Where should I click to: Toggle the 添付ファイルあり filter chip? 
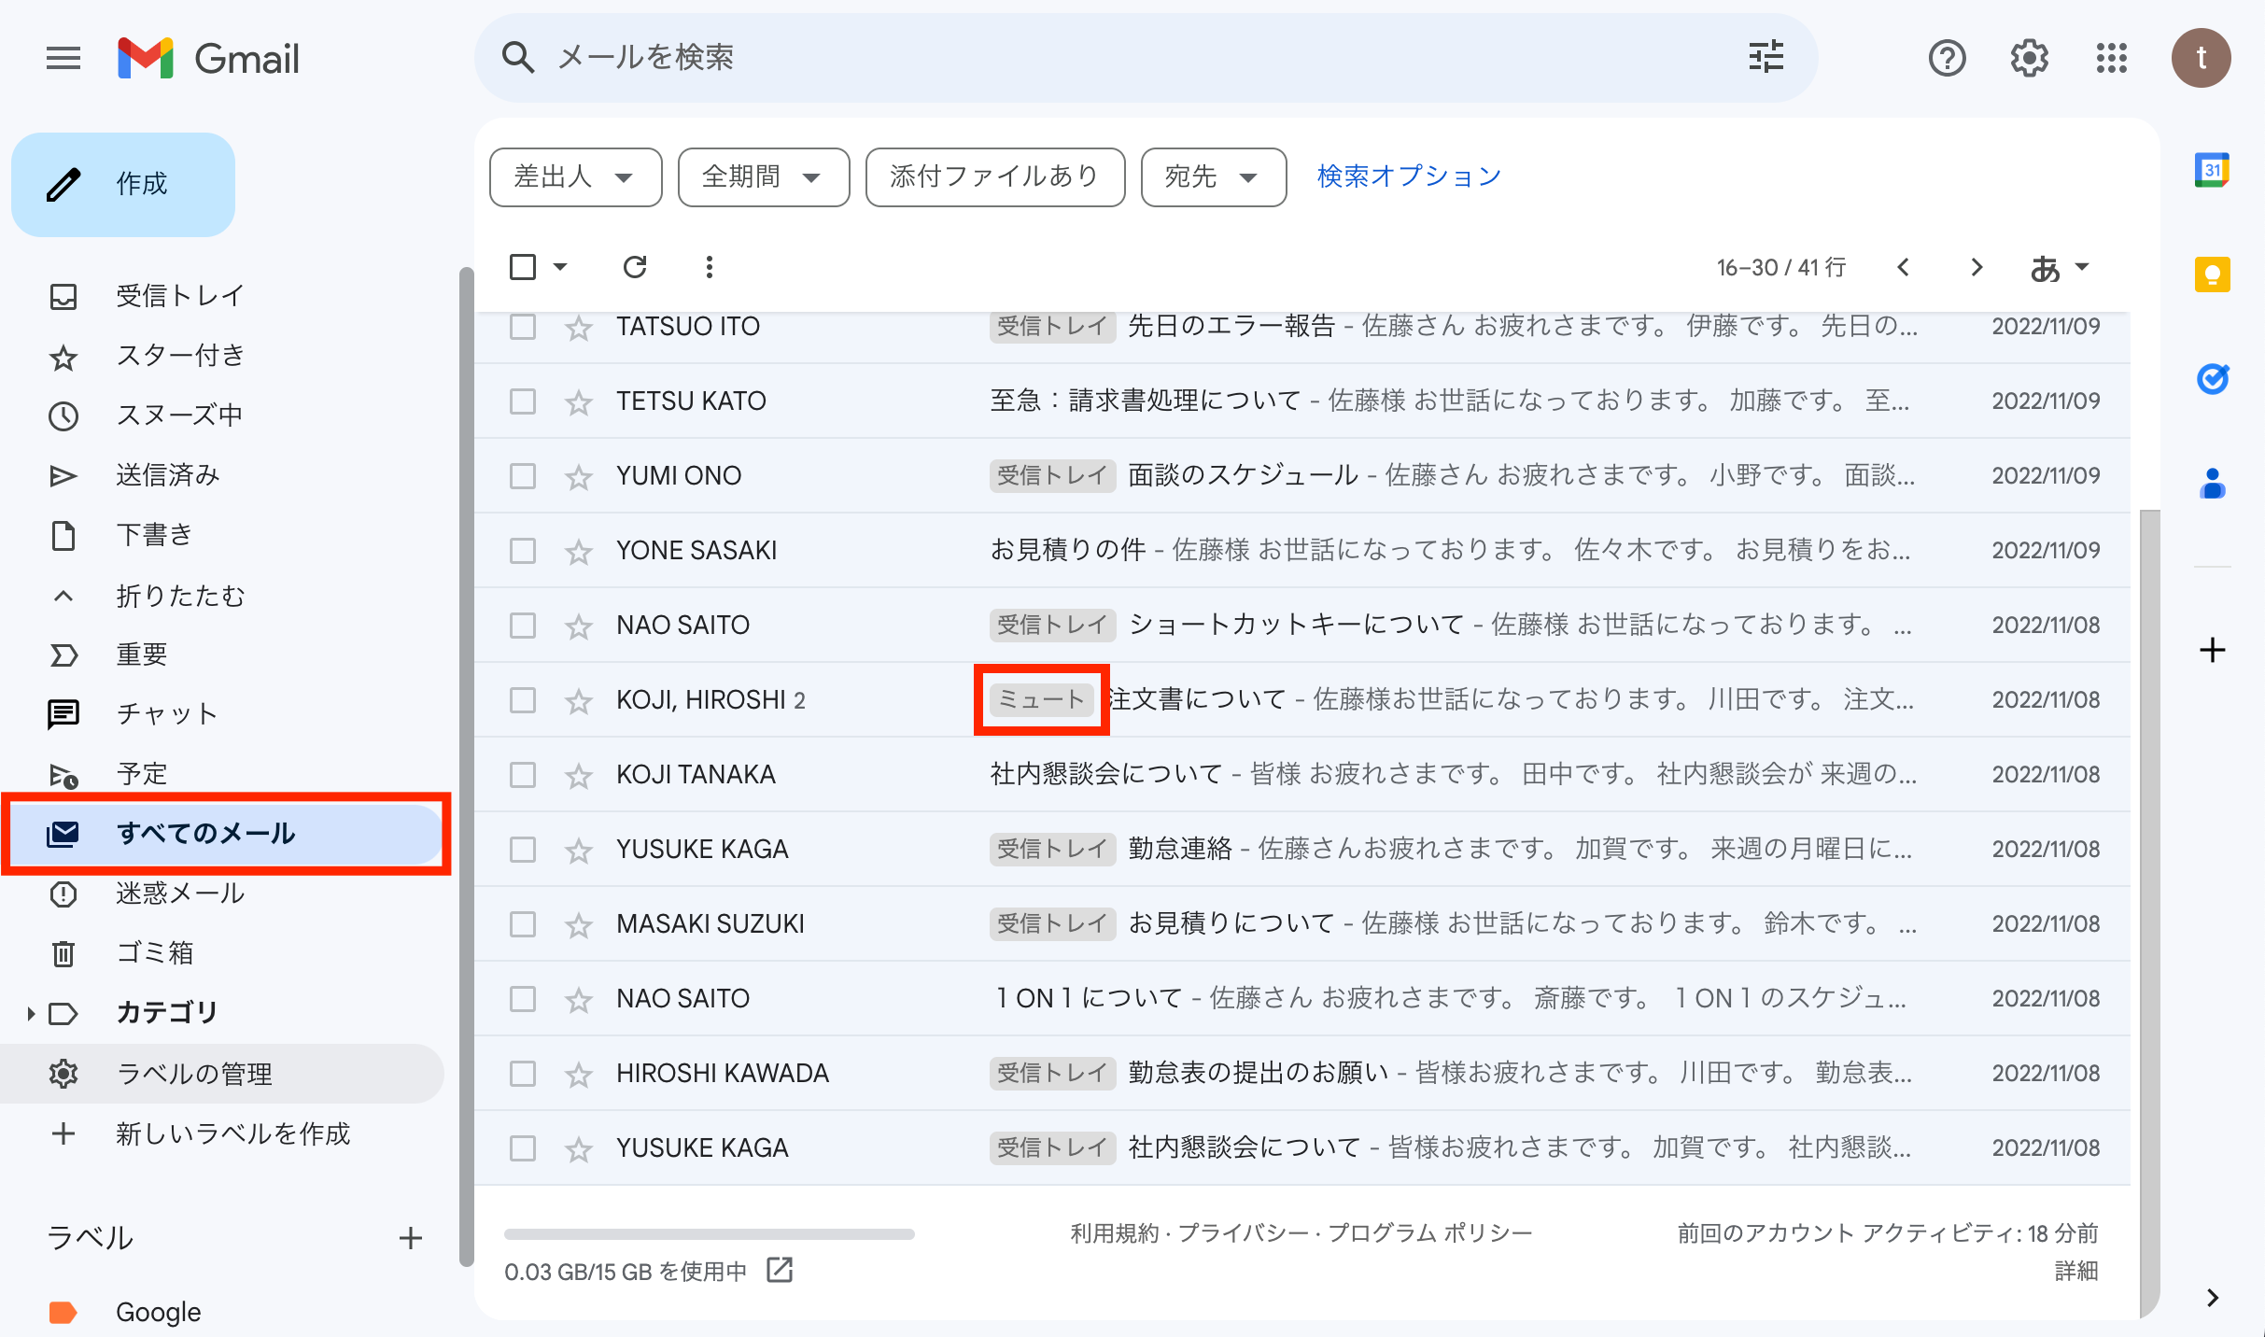tap(994, 176)
